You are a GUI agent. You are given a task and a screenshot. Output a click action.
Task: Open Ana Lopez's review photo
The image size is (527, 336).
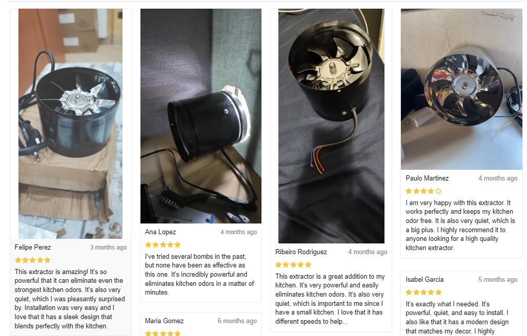pyautogui.click(x=200, y=116)
